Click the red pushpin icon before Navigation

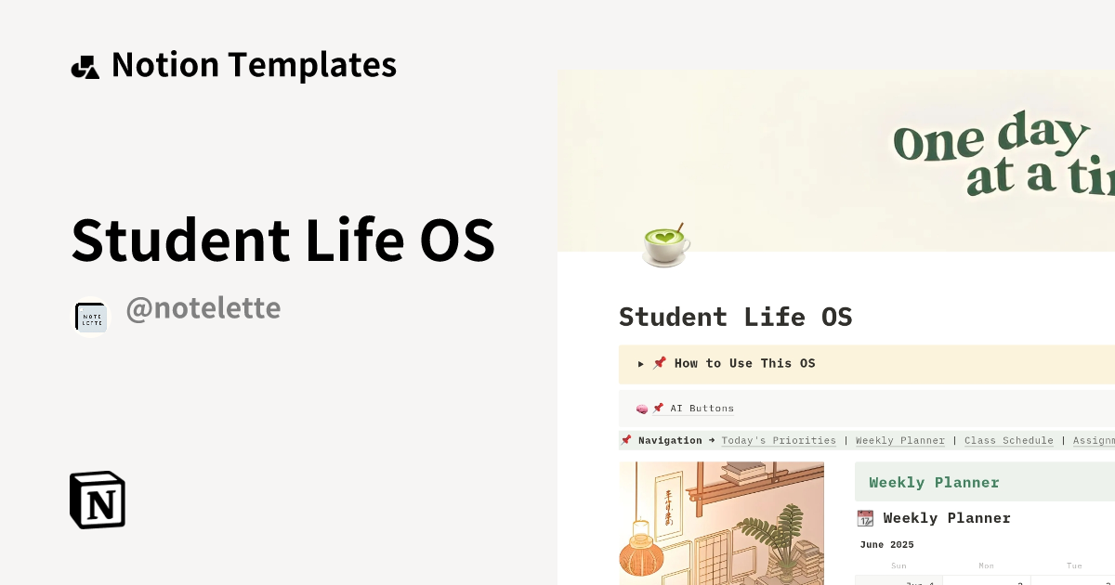[x=626, y=440]
